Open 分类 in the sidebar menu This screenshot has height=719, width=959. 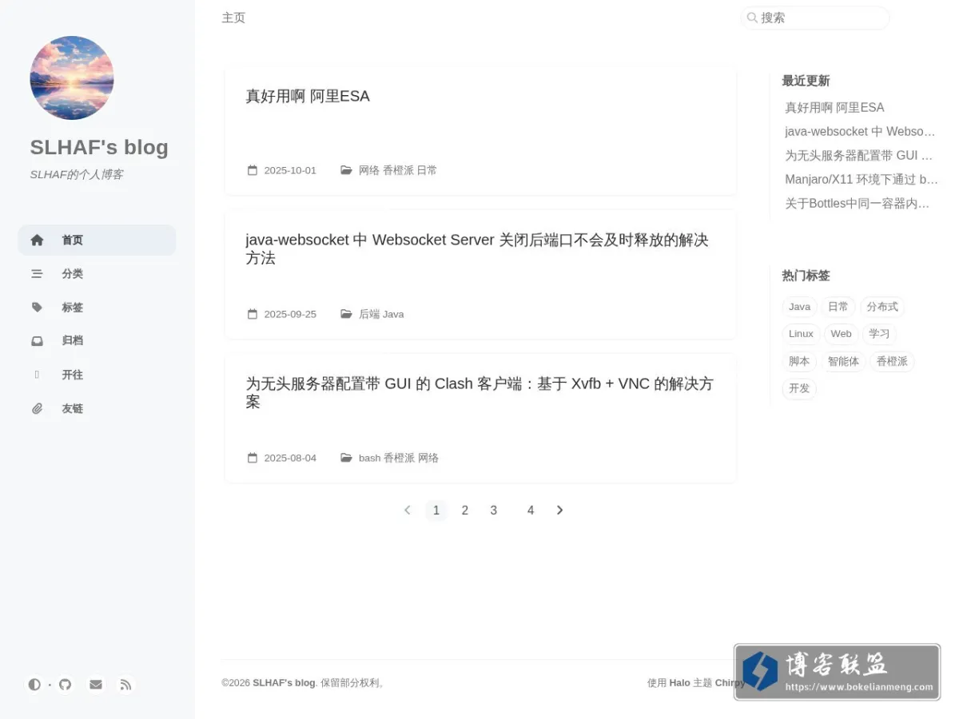(x=97, y=273)
